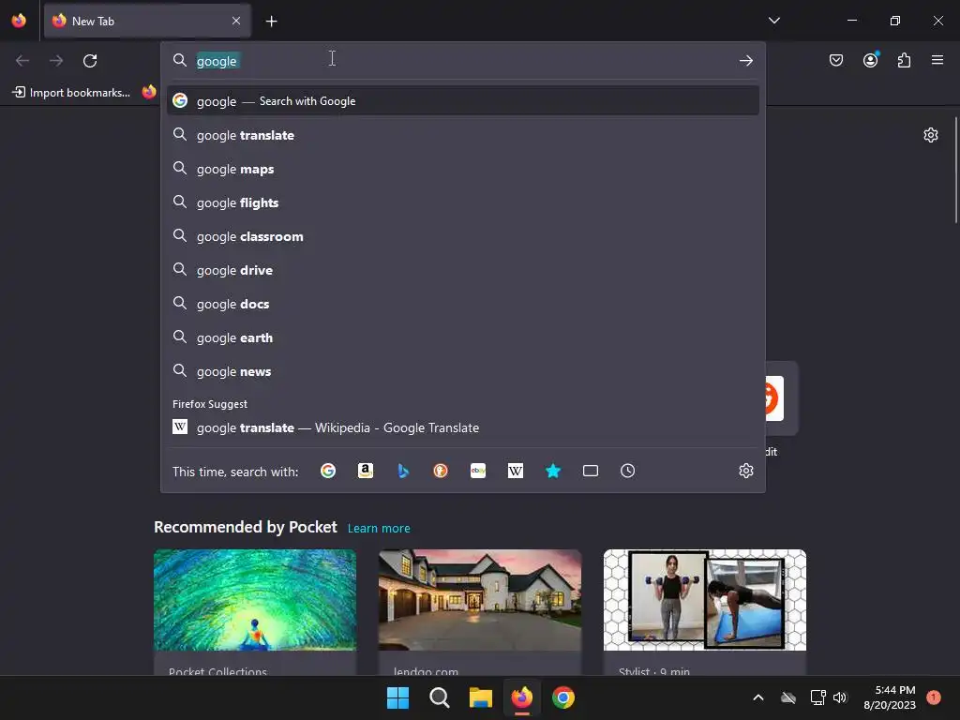Image resolution: width=960 pixels, height=720 pixels.
Task: Search this time with Wikipedia icon
Action: [516, 471]
